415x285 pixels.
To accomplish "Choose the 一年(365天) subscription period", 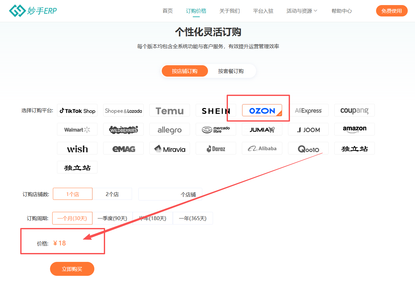I will tap(192, 218).
